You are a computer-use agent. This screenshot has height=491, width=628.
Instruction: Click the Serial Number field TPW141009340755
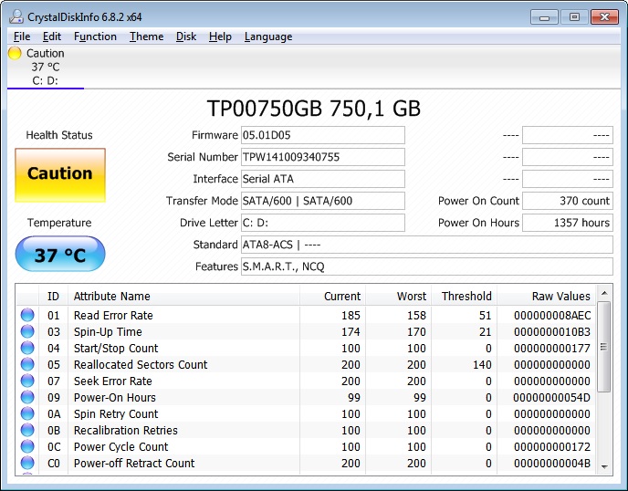click(323, 157)
